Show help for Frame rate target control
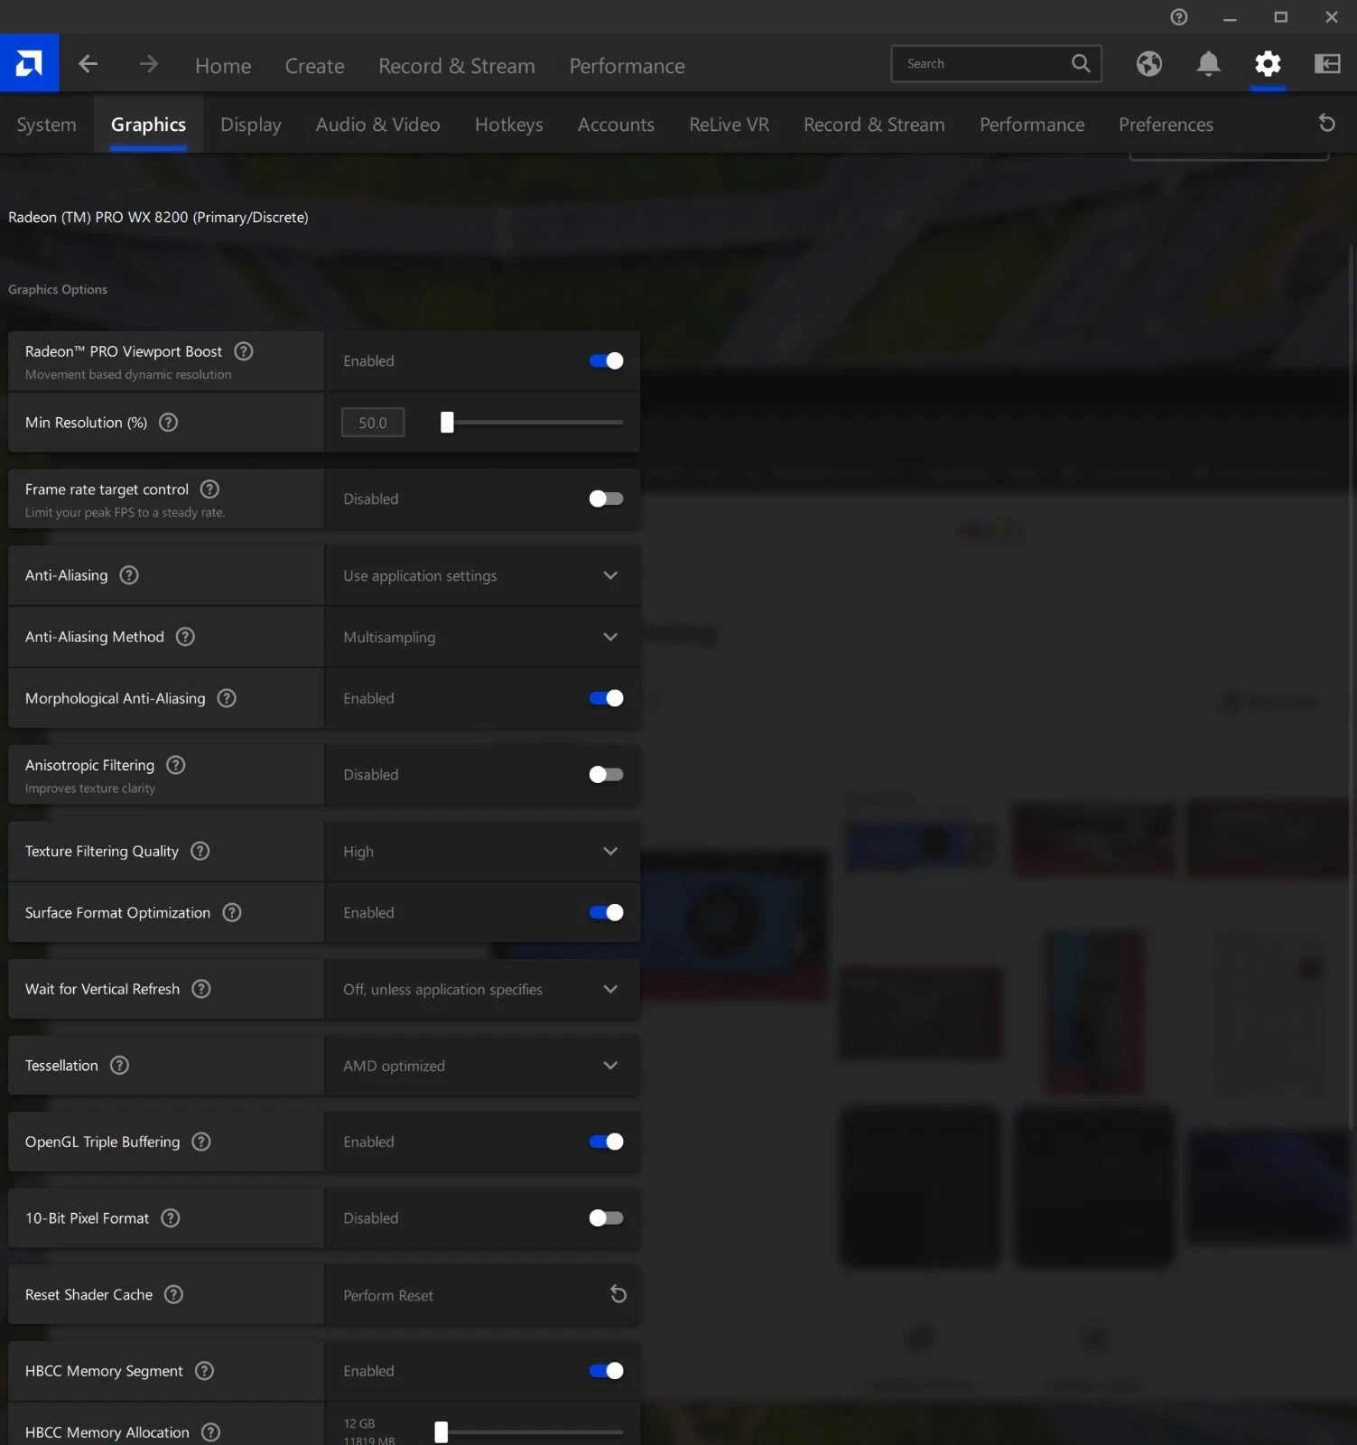Image resolution: width=1357 pixels, height=1445 pixels. pyautogui.click(x=209, y=489)
